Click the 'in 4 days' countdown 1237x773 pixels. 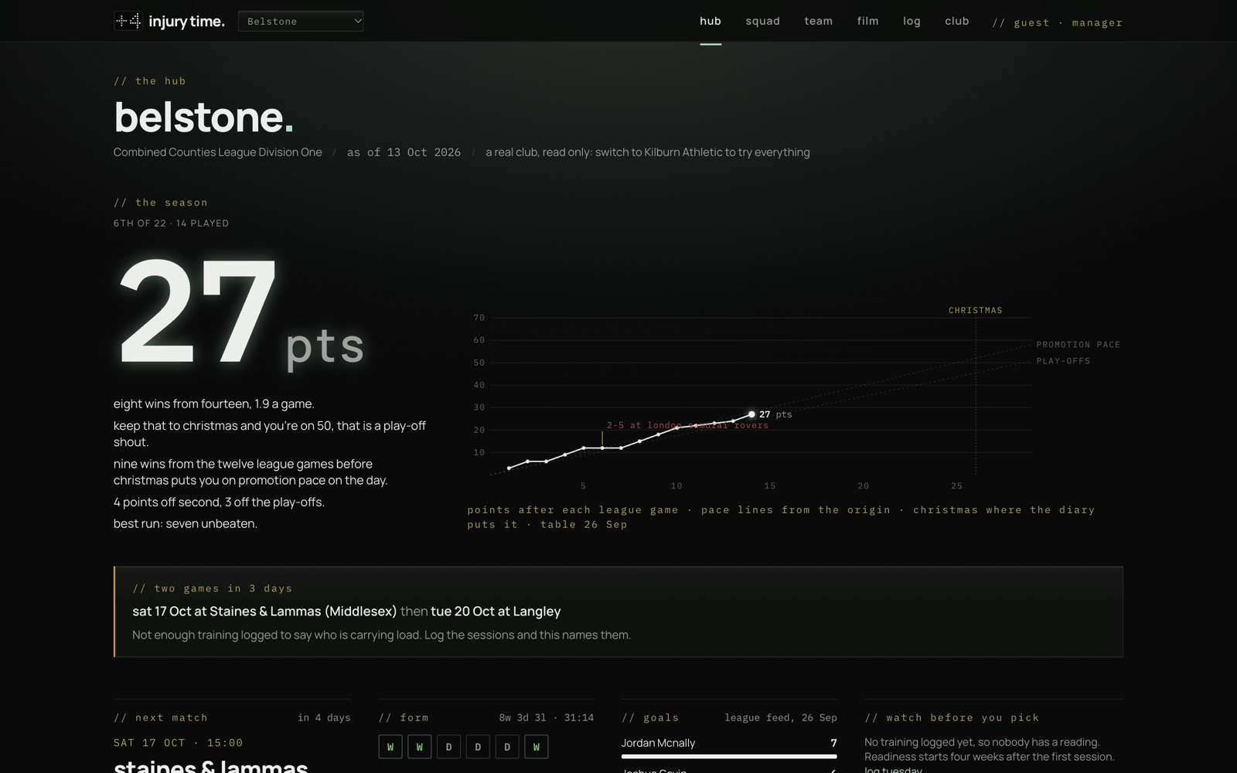[x=324, y=717]
